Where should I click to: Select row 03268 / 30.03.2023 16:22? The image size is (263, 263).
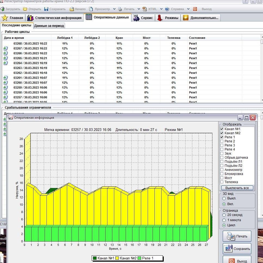(131, 44)
